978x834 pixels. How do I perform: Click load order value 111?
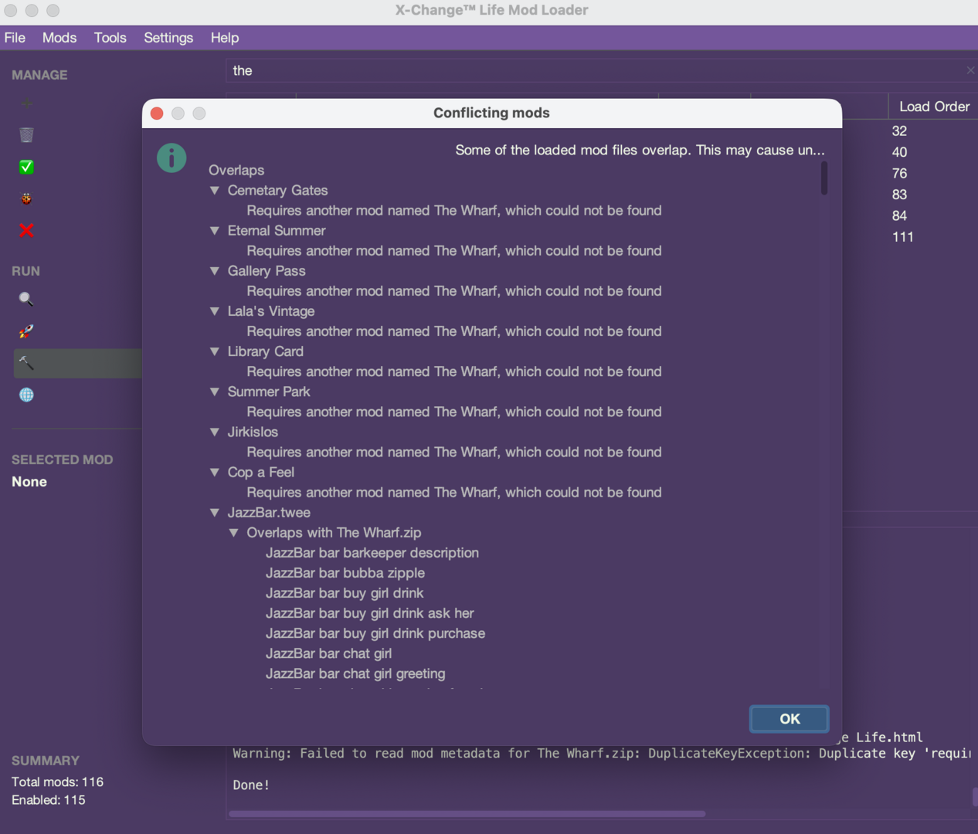tap(903, 237)
